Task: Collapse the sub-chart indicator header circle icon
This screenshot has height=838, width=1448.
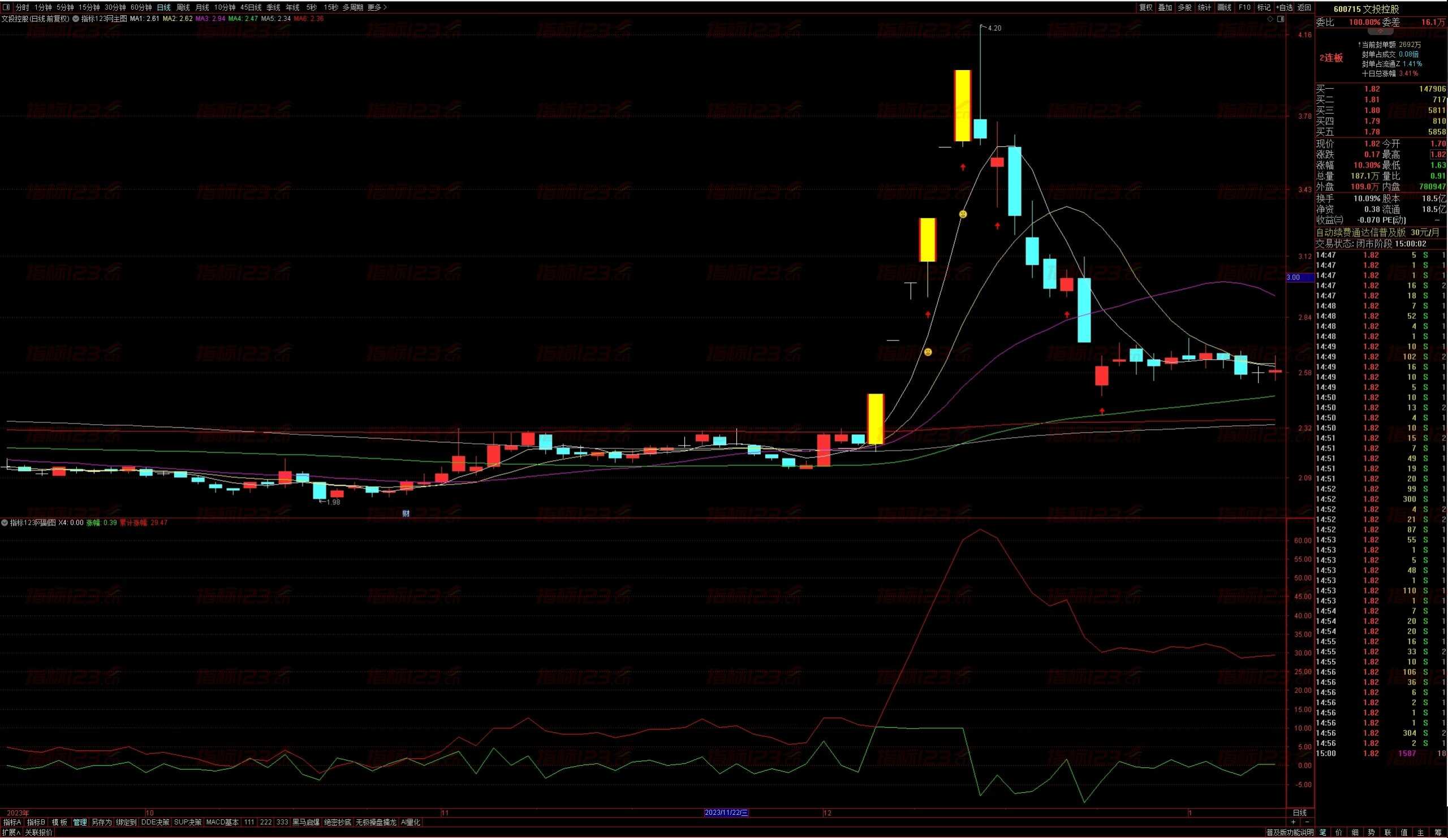Action: [5, 522]
